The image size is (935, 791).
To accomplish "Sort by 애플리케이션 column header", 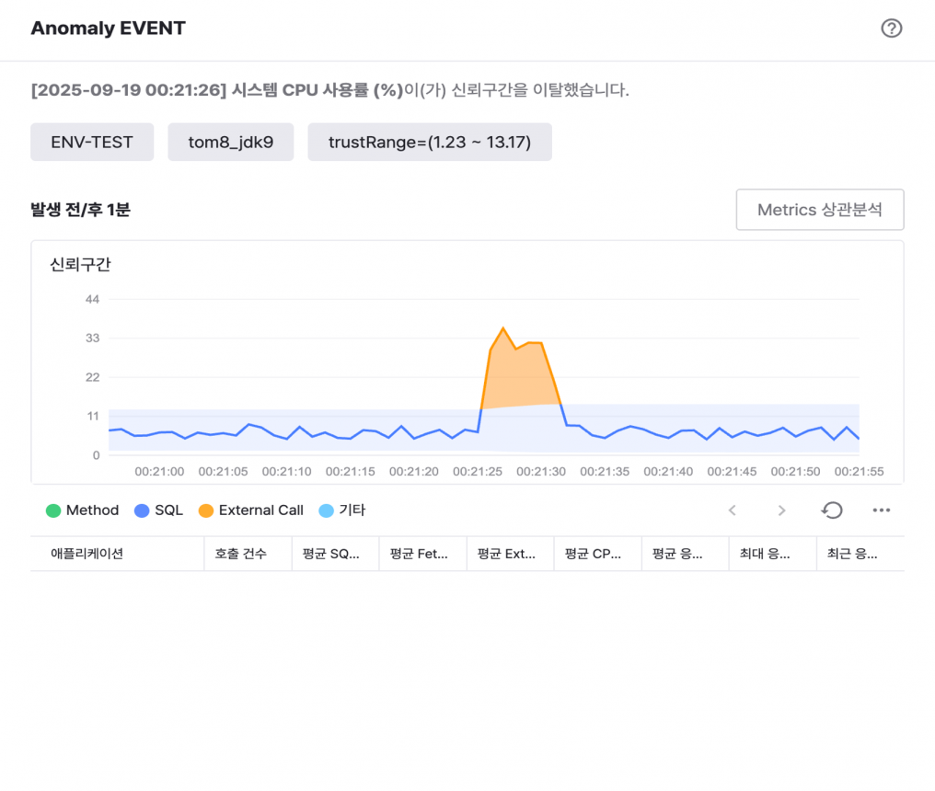I will (87, 554).
